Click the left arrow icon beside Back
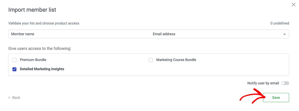Screen dimensions: 299x111 point(10,98)
